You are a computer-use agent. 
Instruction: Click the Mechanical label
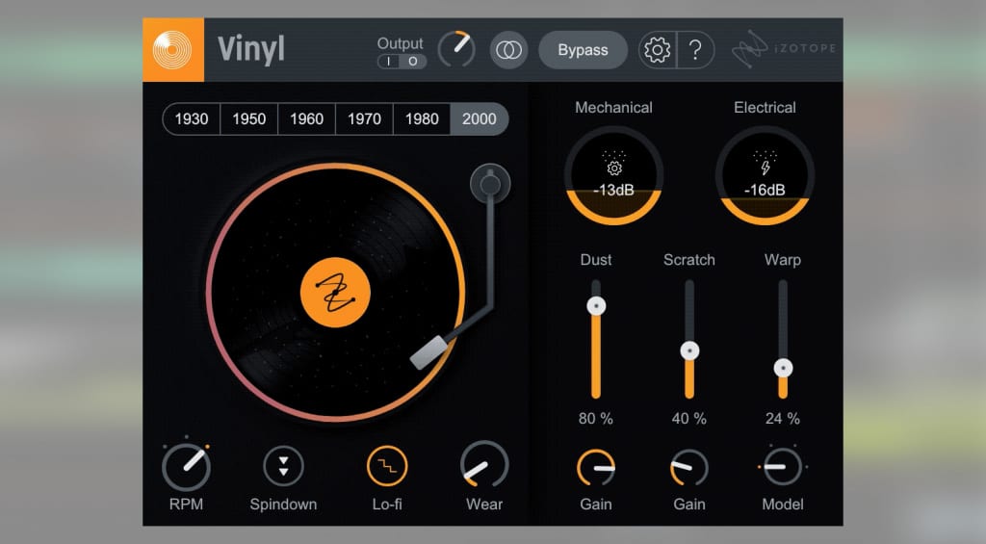pos(613,108)
